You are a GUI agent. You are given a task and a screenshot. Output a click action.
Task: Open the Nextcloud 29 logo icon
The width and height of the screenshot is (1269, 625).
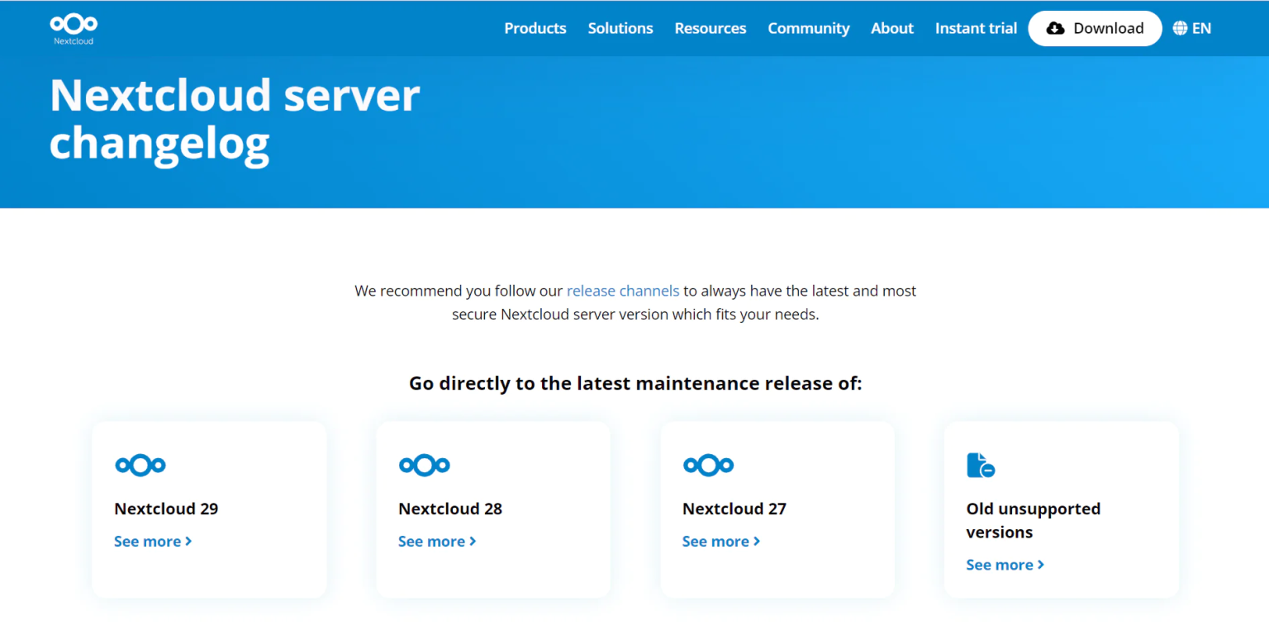point(140,465)
